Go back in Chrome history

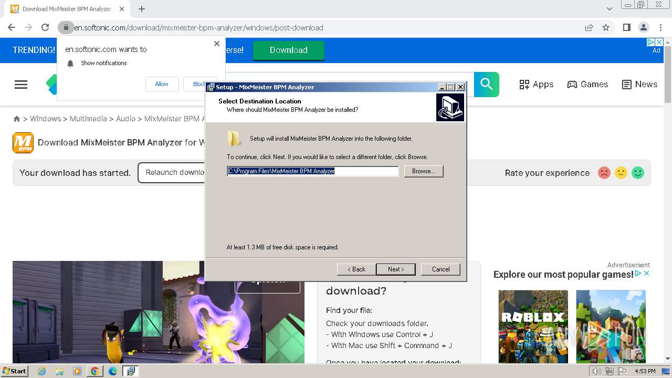pos(12,27)
